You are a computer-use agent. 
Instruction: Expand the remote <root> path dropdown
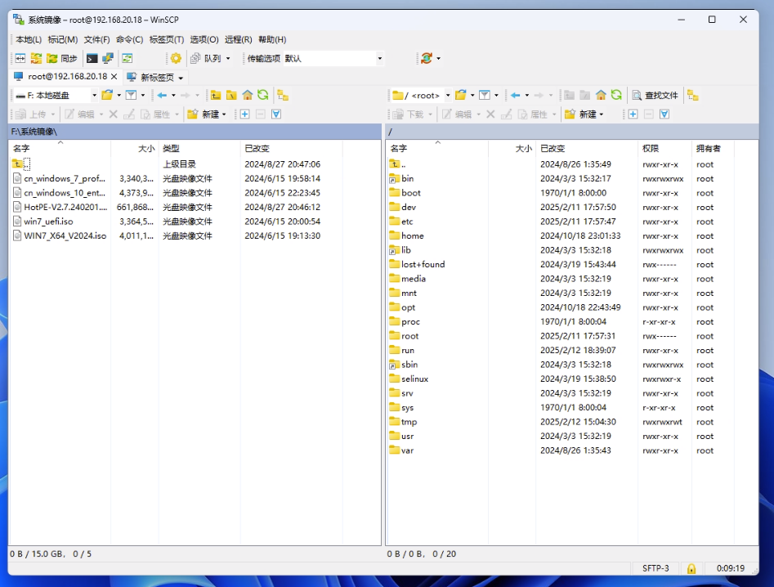click(447, 95)
